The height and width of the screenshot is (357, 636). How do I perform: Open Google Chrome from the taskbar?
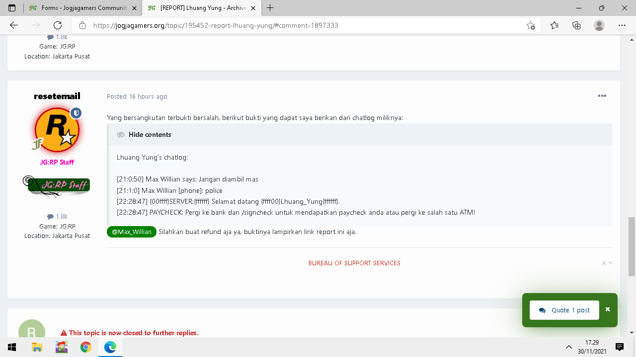[85, 347]
